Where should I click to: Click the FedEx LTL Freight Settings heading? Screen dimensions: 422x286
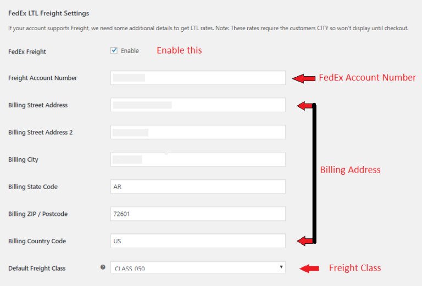point(48,13)
